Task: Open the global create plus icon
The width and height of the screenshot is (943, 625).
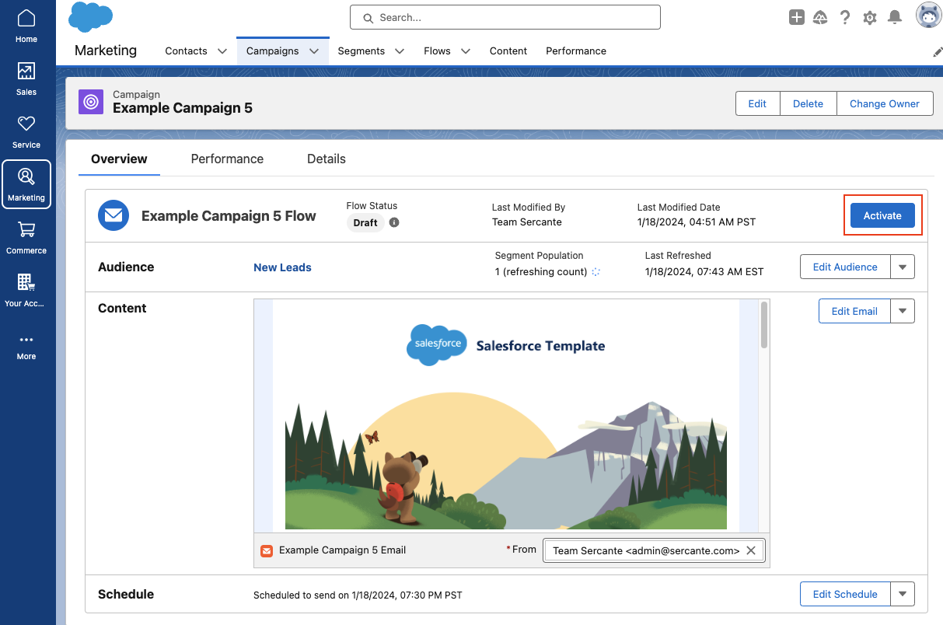Action: (796, 17)
